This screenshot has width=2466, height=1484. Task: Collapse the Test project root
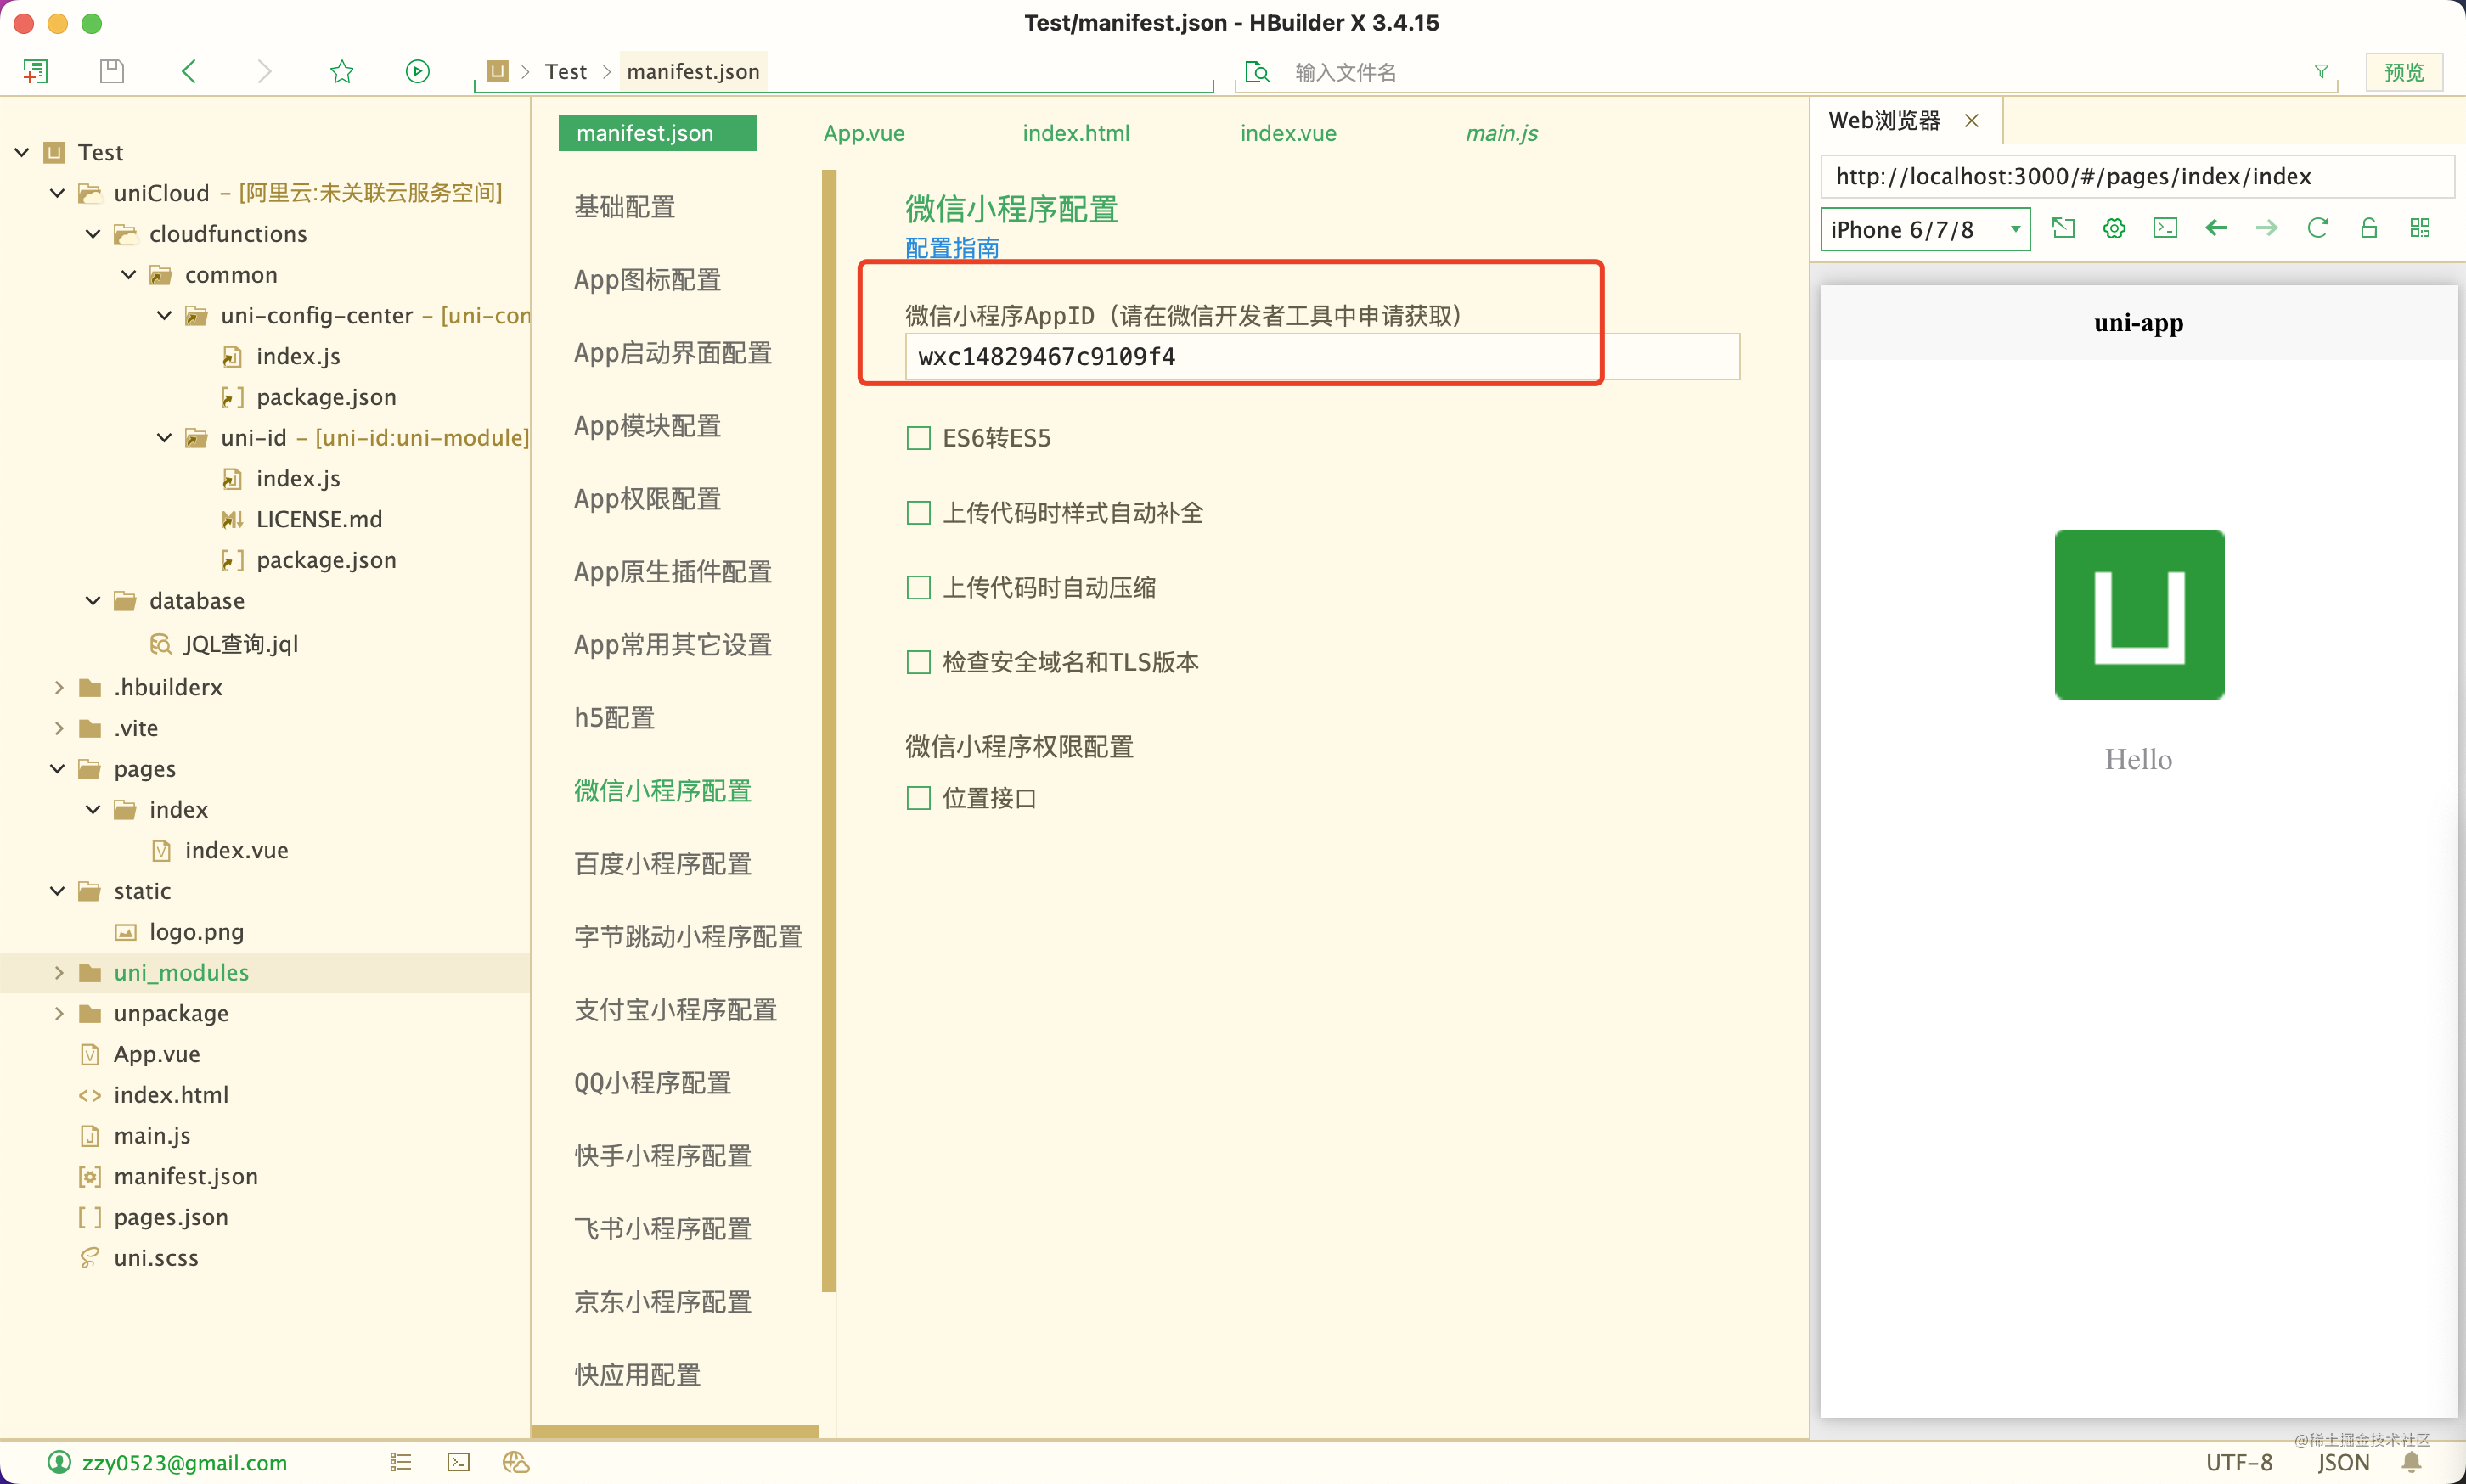pyautogui.click(x=22, y=152)
